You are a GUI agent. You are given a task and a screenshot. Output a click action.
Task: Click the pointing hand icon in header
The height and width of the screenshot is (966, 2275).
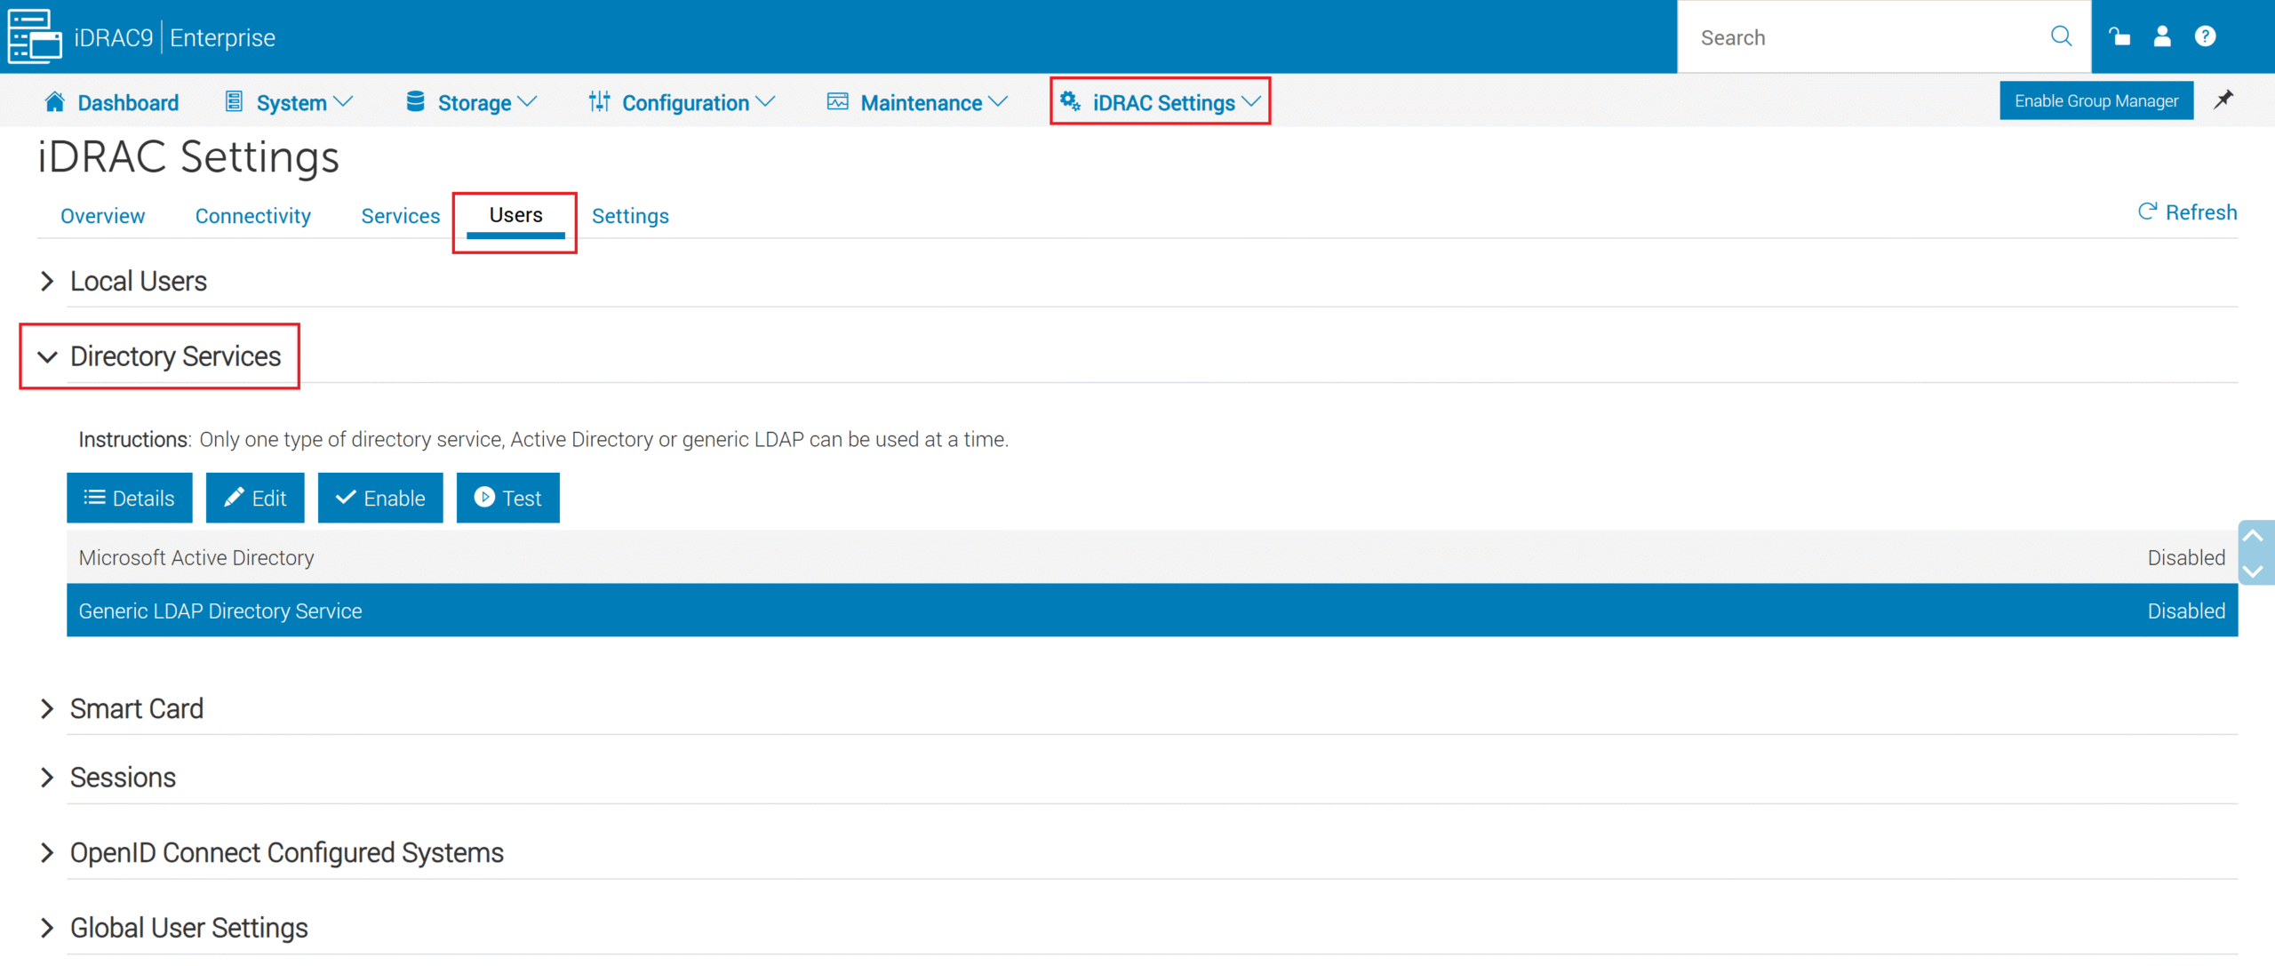2119,36
